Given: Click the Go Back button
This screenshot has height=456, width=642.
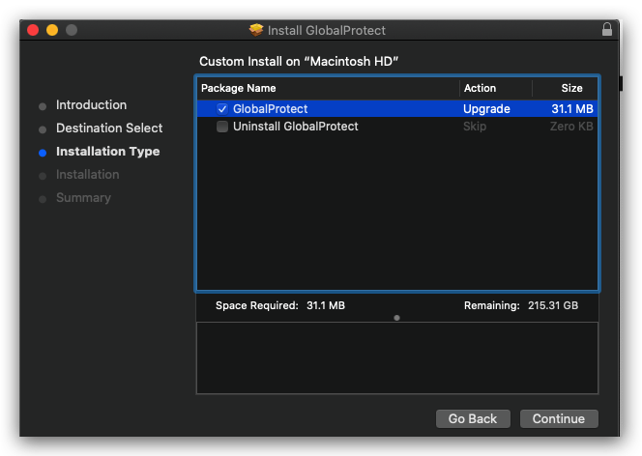Looking at the screenshot, I should [x=473, y=418].
